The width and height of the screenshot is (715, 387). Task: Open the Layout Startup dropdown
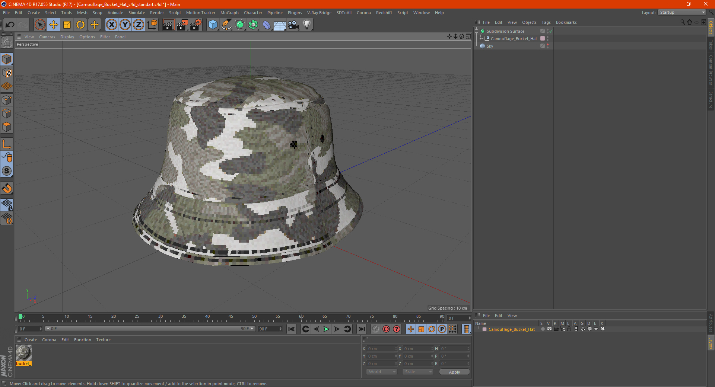point(682,13)
